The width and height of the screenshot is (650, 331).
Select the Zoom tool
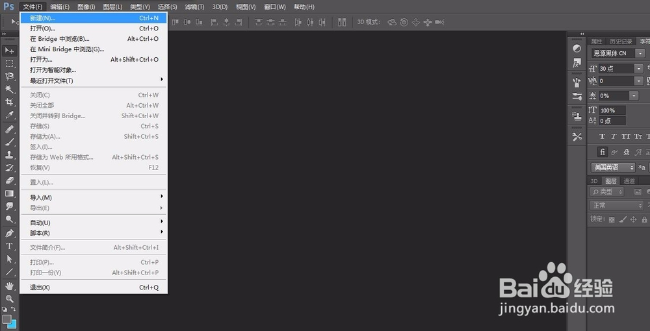tap(9, 299)
